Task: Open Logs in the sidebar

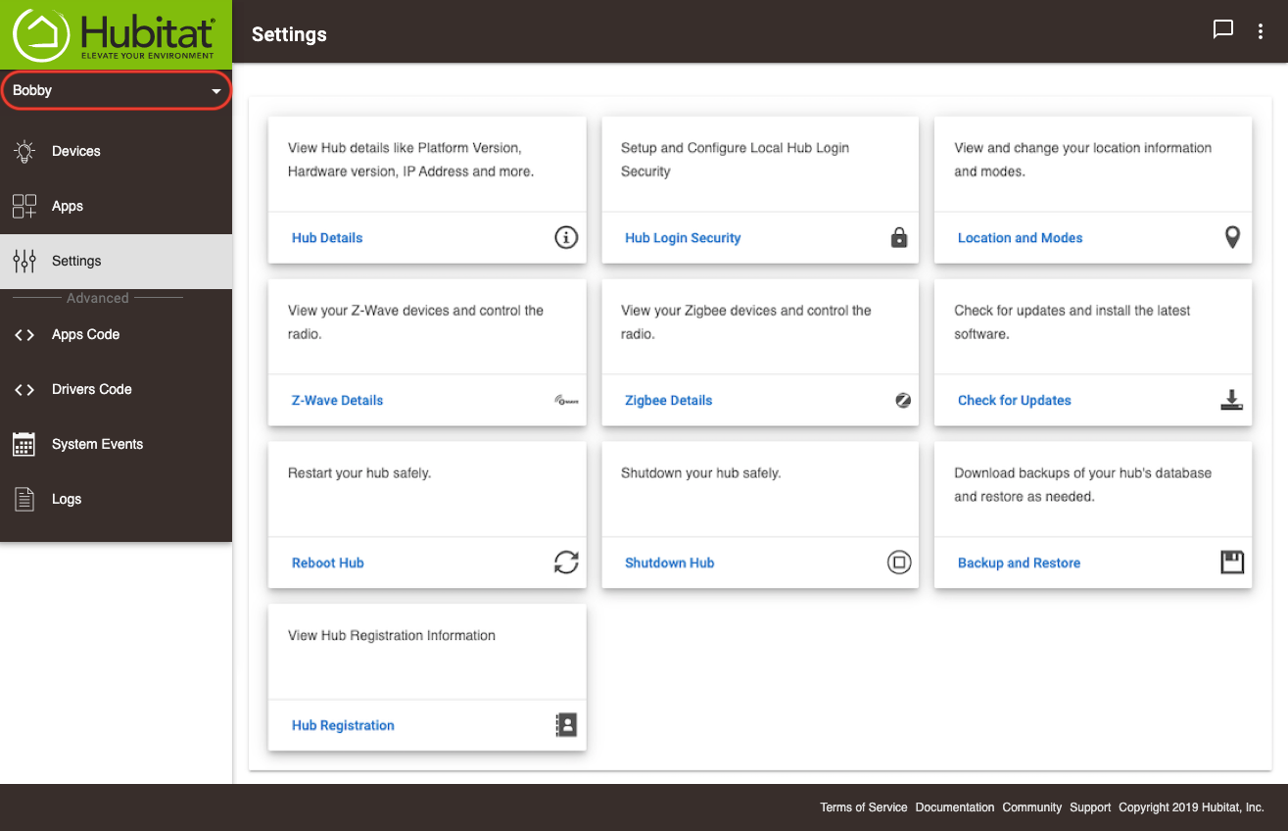Action: pyautogui.click(x=116, y=499)
